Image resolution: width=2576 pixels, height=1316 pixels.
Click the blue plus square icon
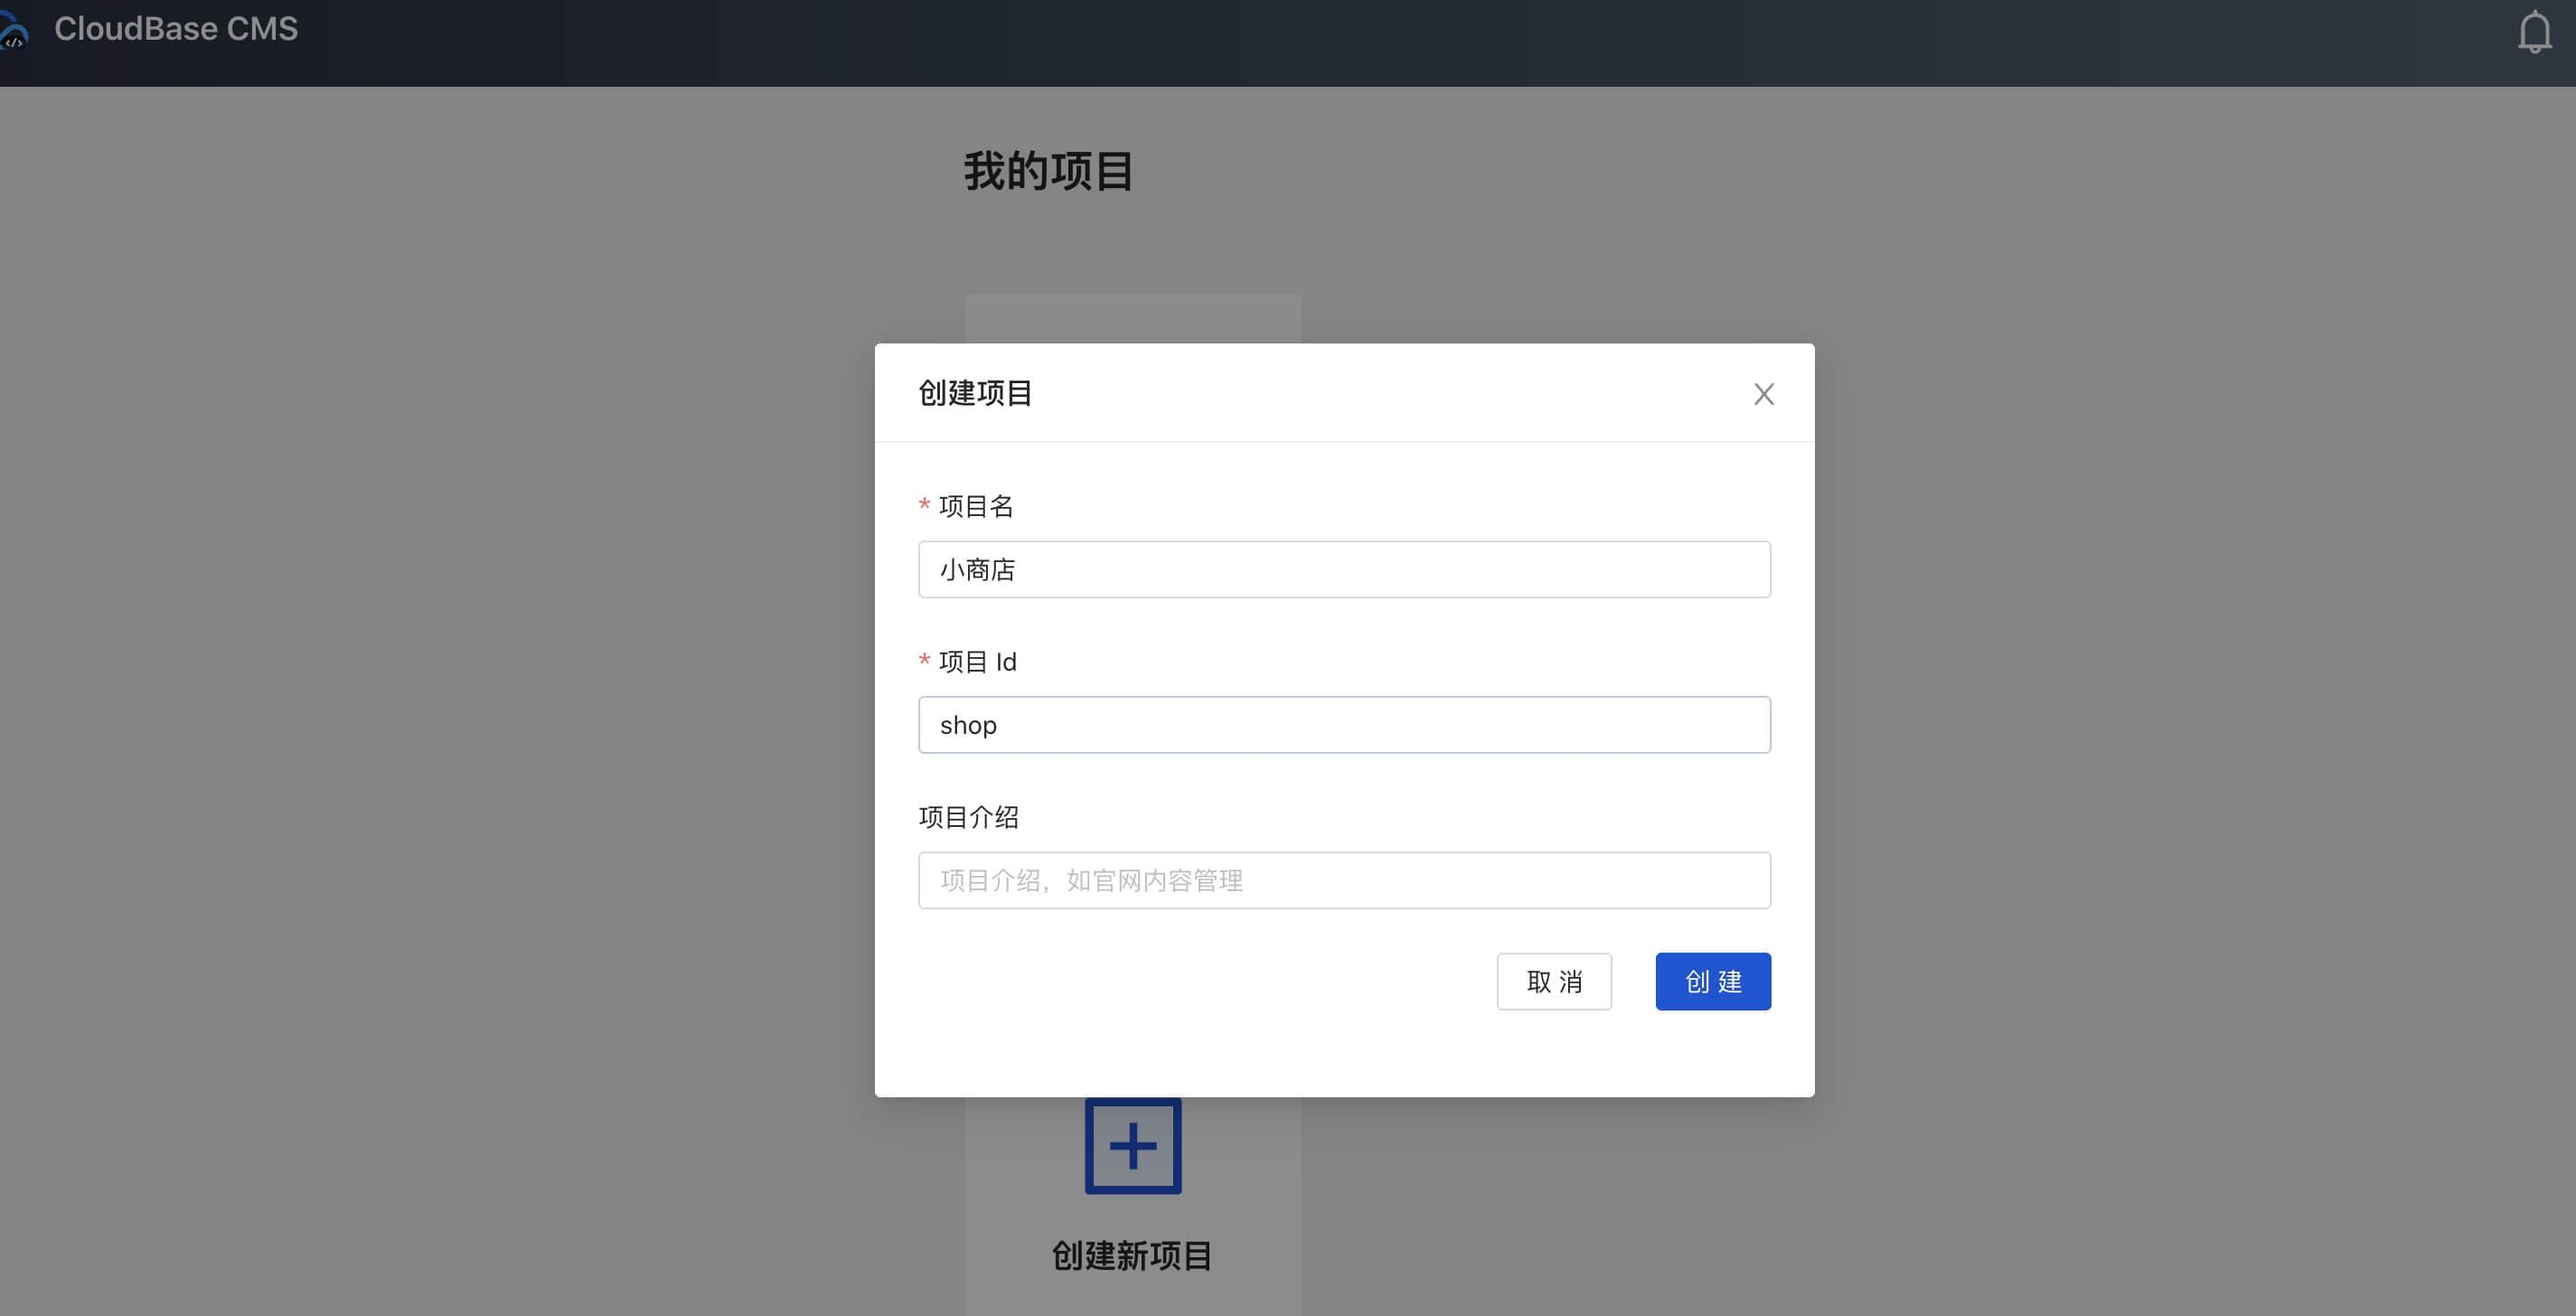coord(1132,1146)
